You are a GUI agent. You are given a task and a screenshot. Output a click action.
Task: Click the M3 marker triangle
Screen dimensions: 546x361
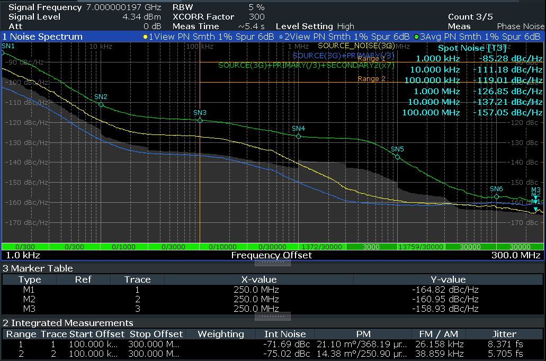pyautogui.click(x=535, y=196)
